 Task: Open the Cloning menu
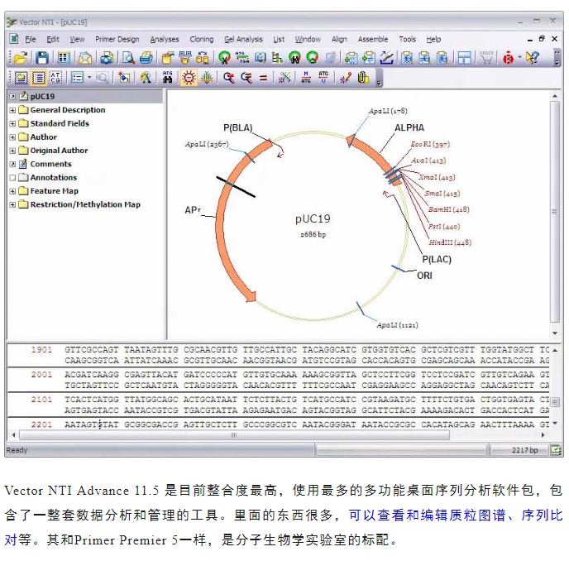[202, 39]
